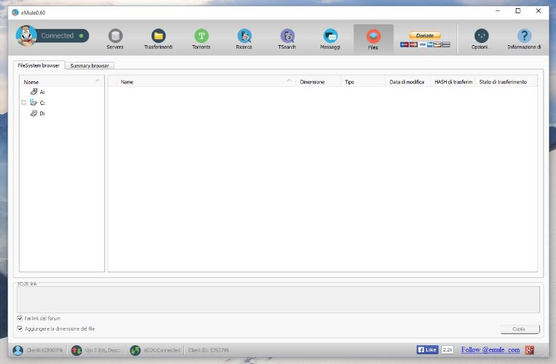556x364 pixels.
Task: Open the Servers section
Action: [115, 39]
